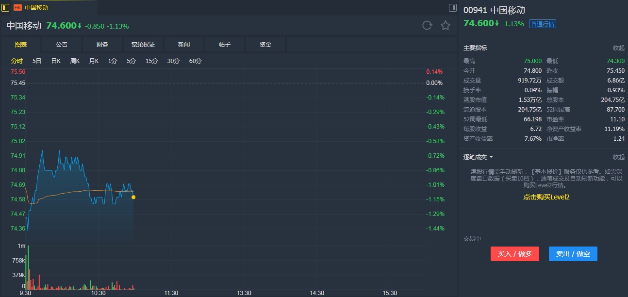Collapse the 主要指标 section via 收起
The image size is (628, 297).
point(618,48)
